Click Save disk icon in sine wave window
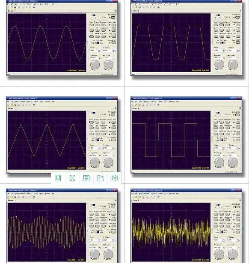Viewport: 249px width, 263px height. click(15, 7)
